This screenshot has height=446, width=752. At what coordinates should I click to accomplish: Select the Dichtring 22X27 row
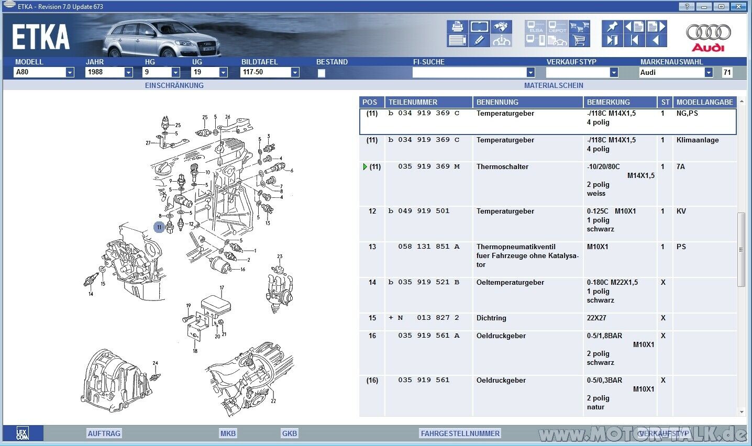pyautogui.click(x=548, y=322)
